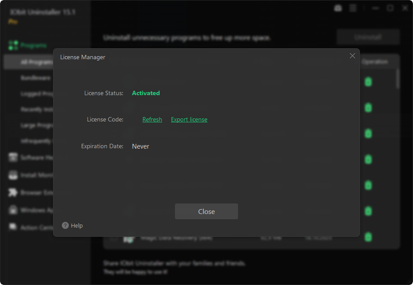Select the green Activated status text
The height and width of the screenshot is (285, 413).
click(x=146, y=93)
